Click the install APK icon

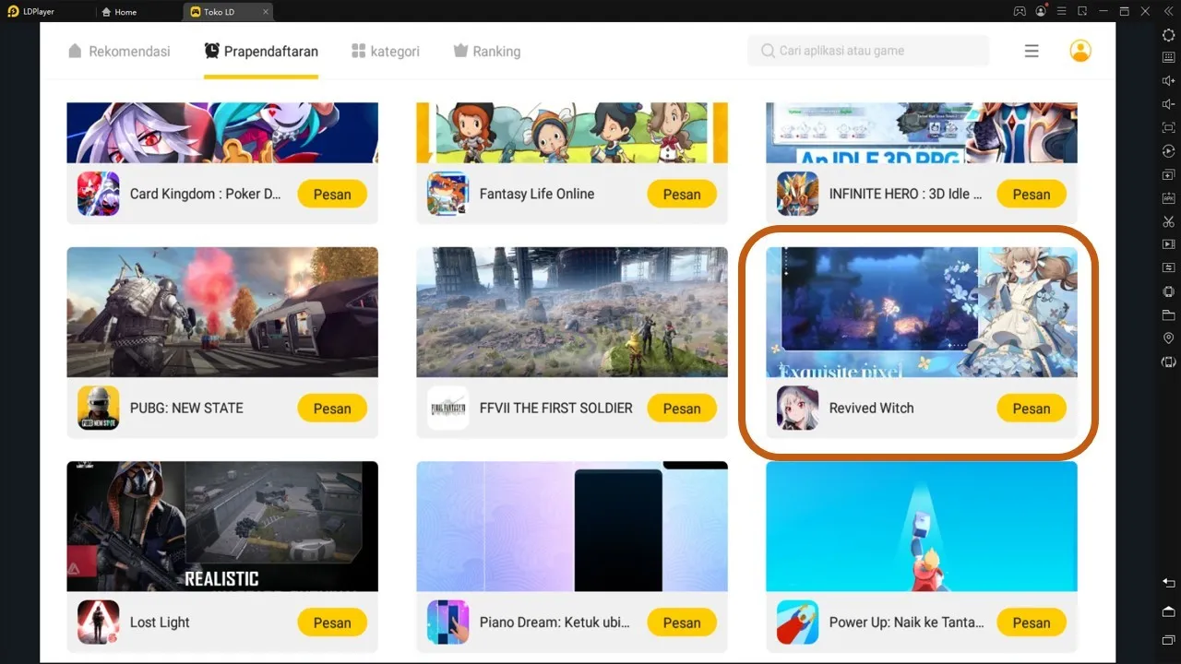pos(1168,198)
